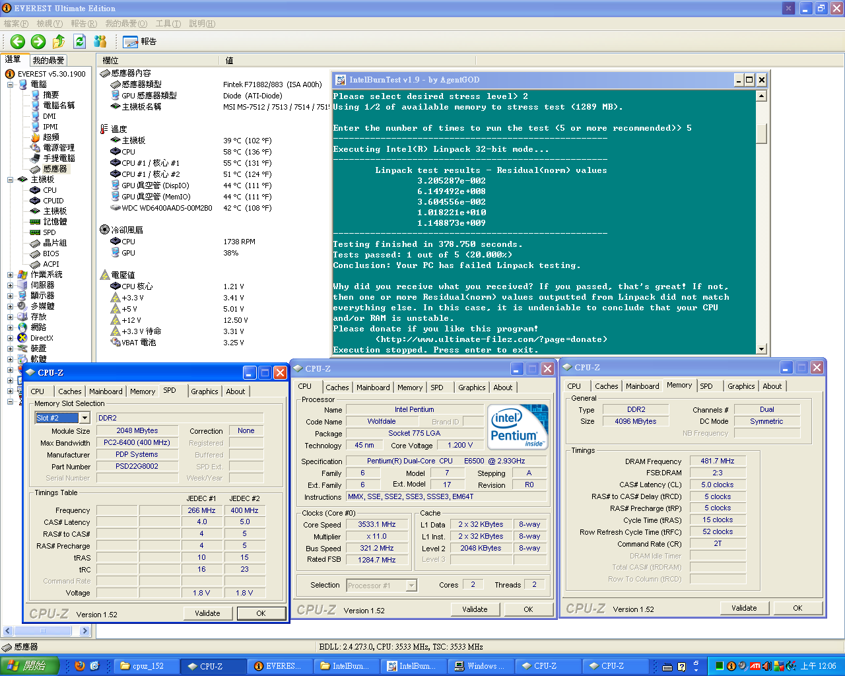
Task: Switch to 我的最愛 favorites tab in EVEREST
Action: click(48, 60)
